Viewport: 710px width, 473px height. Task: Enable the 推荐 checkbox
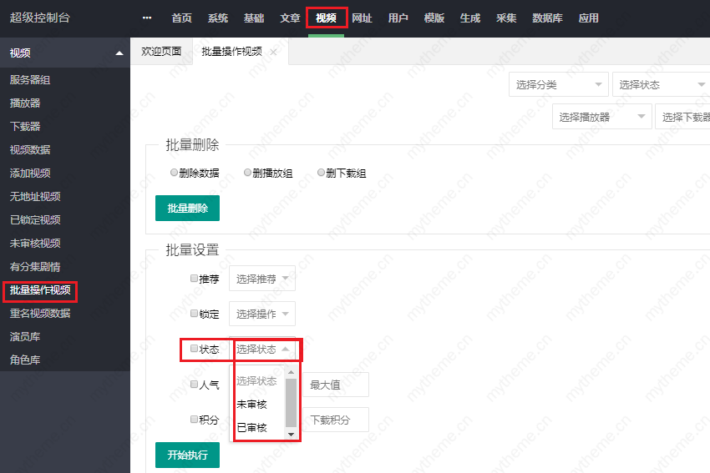pos(194,279)
